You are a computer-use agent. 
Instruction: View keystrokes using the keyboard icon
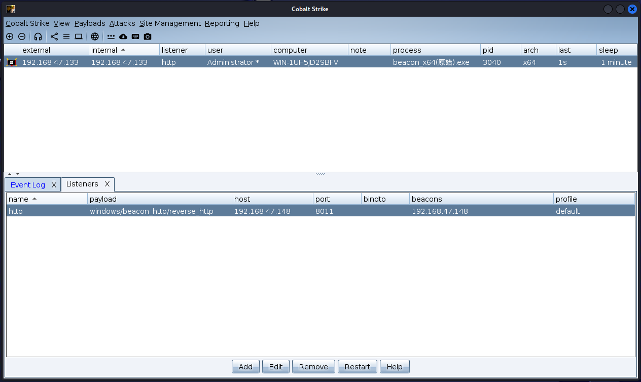[x=135, y=36]
